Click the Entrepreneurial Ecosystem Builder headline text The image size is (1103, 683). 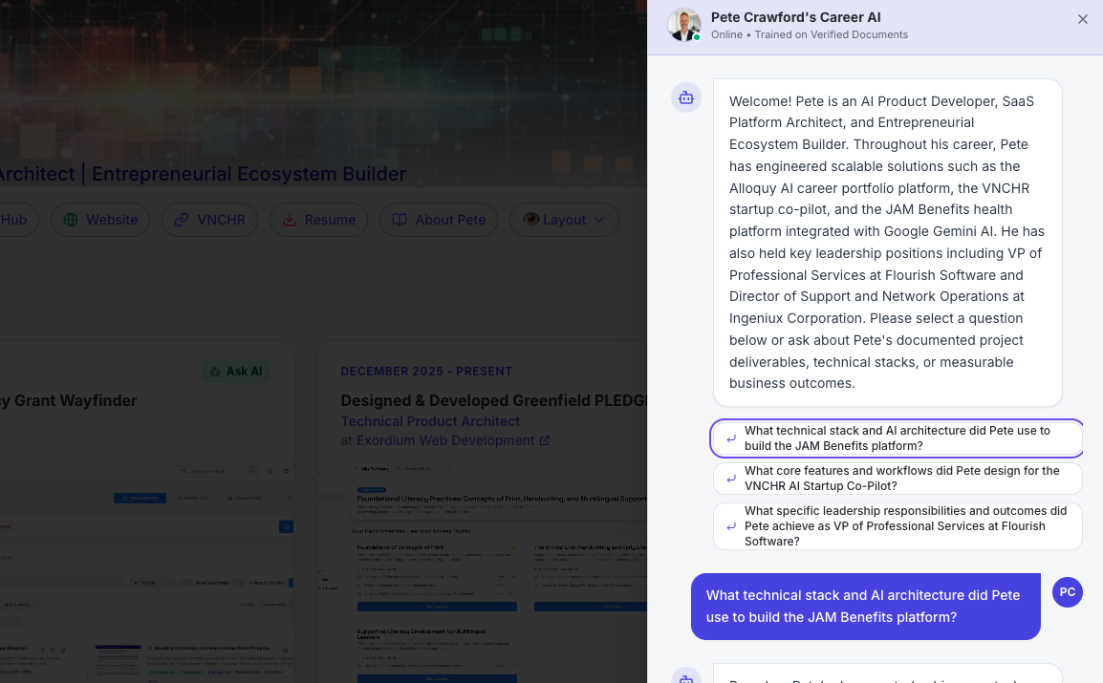pyautogui.click(x=249, y=174)
